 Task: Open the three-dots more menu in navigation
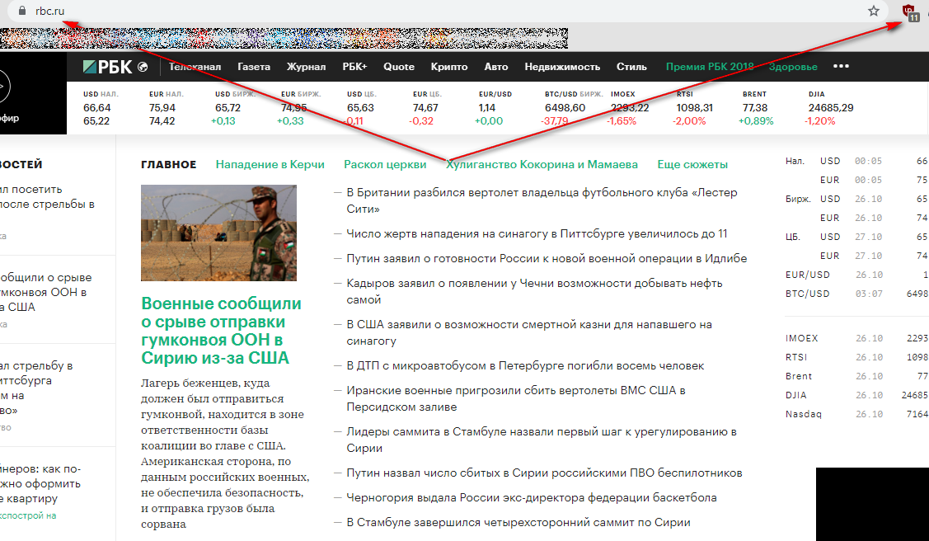coord(841,66)
